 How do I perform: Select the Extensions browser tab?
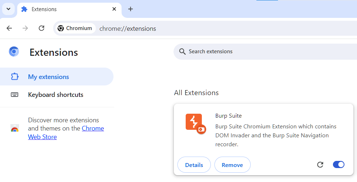tap(69, 9)
